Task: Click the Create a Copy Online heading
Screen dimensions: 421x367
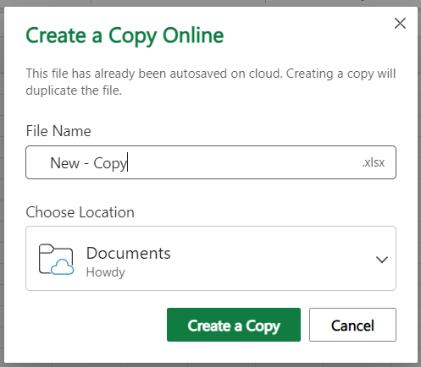Action: point(125,36)
